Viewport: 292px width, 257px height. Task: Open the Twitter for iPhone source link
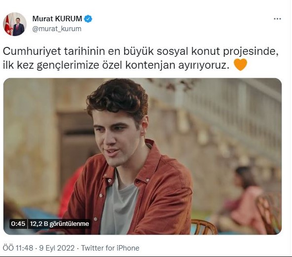click(x=110, y=248)
